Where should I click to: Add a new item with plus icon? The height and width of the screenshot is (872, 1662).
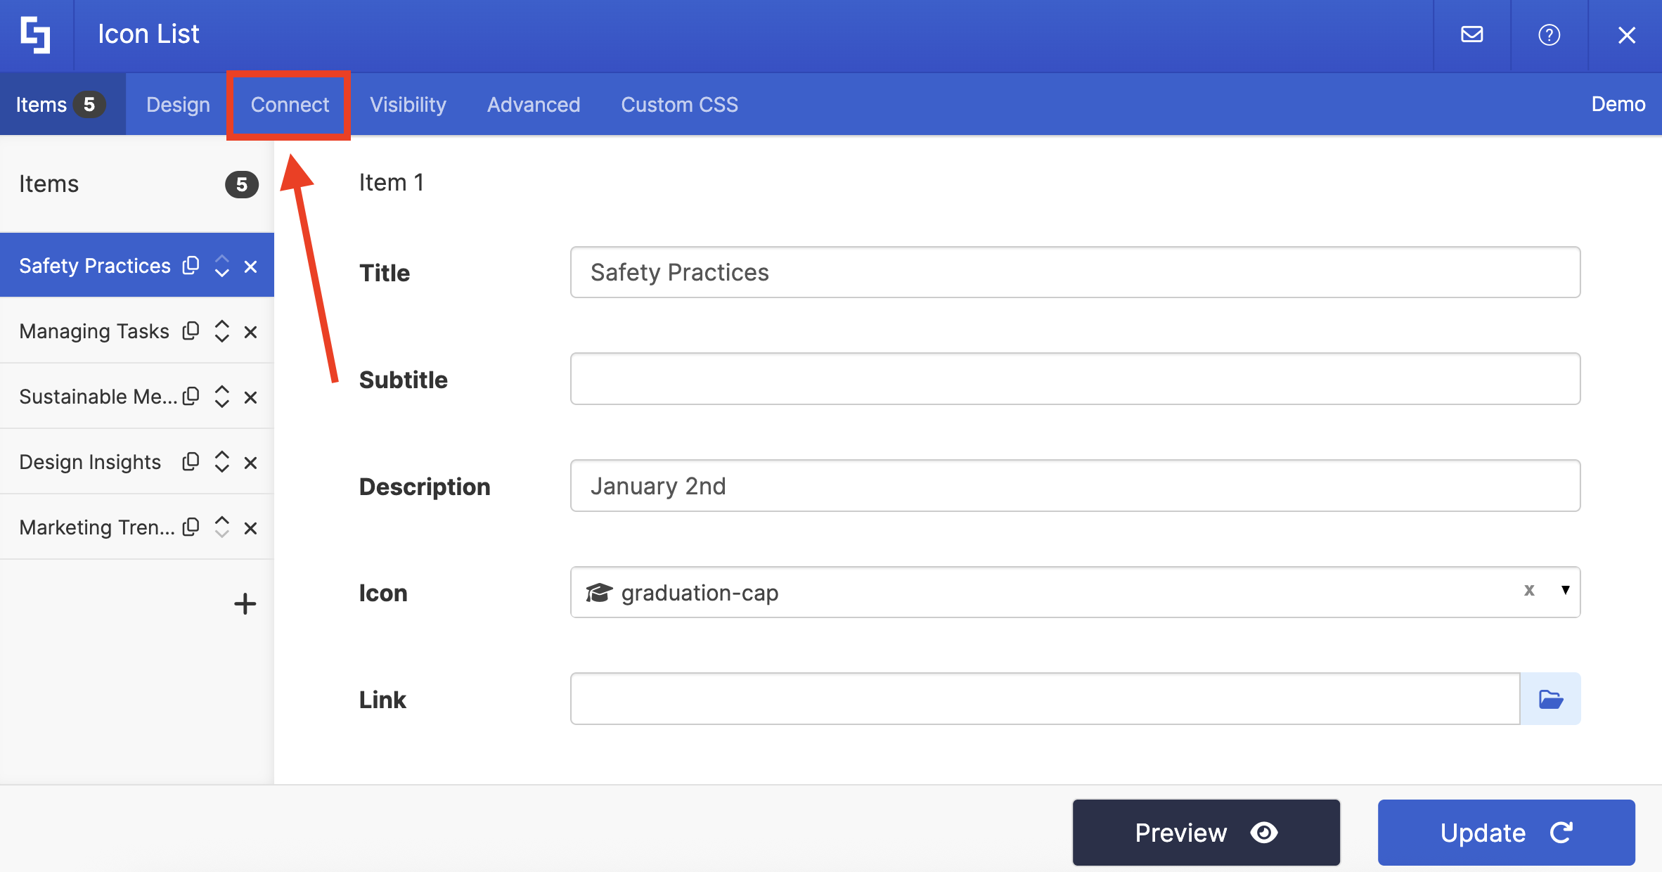245,603
